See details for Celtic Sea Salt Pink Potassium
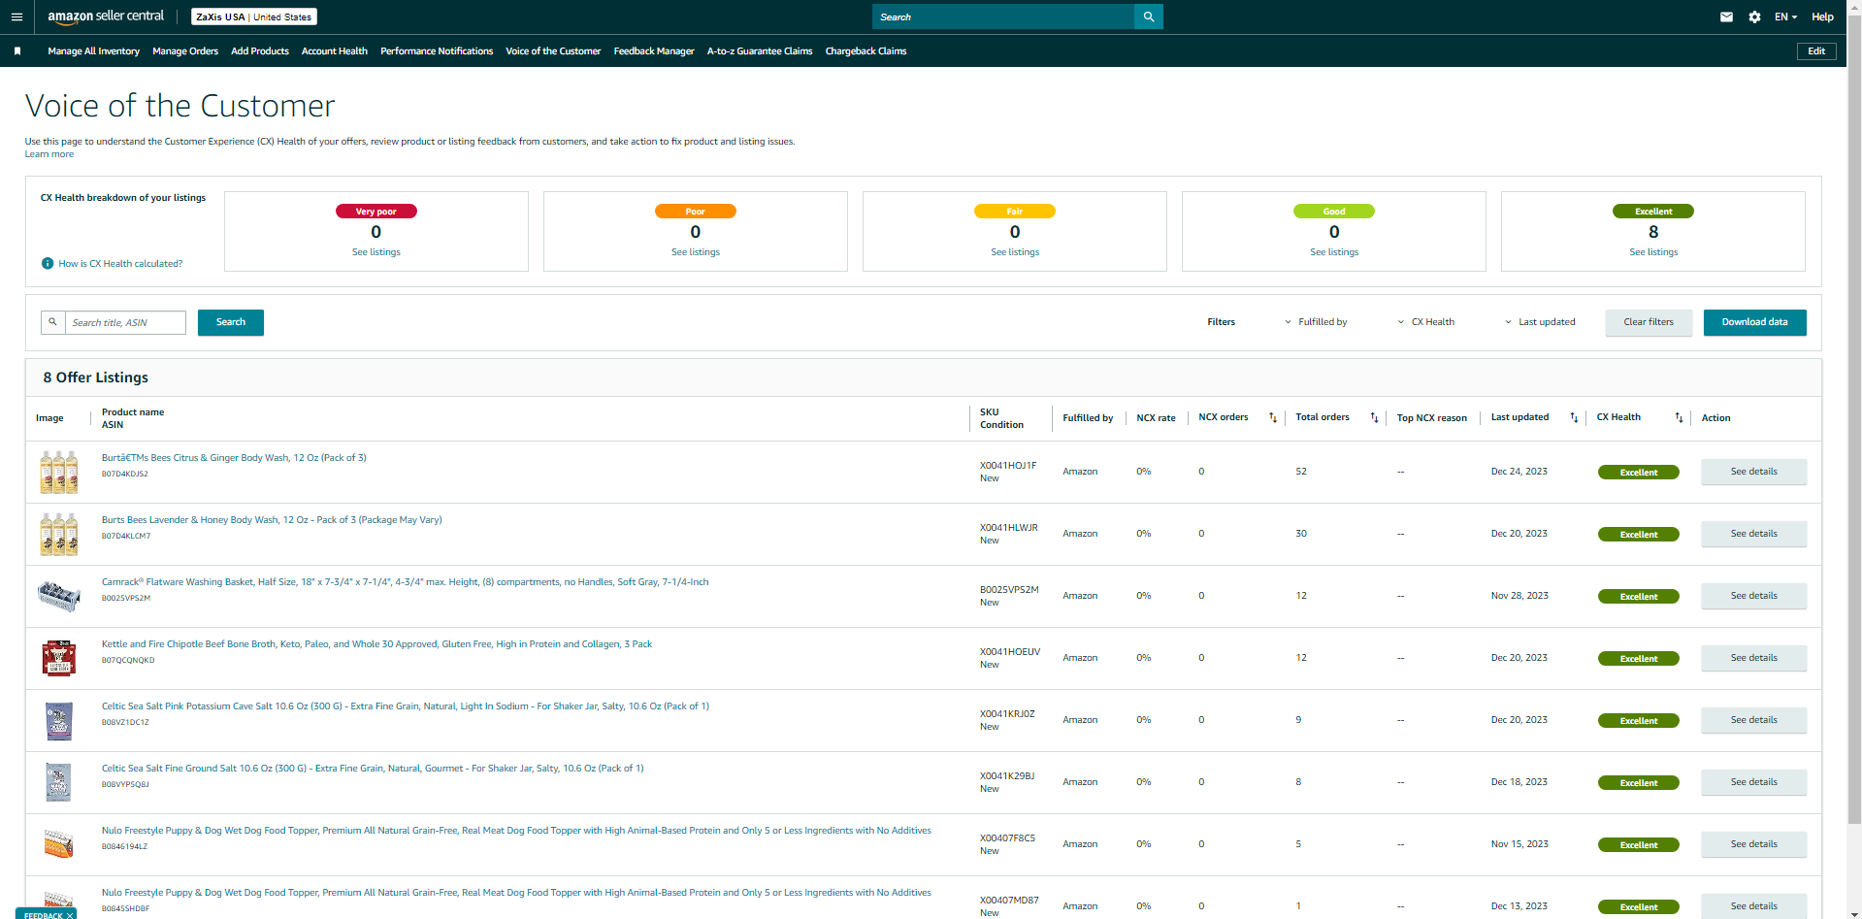 click(1753, 720)
